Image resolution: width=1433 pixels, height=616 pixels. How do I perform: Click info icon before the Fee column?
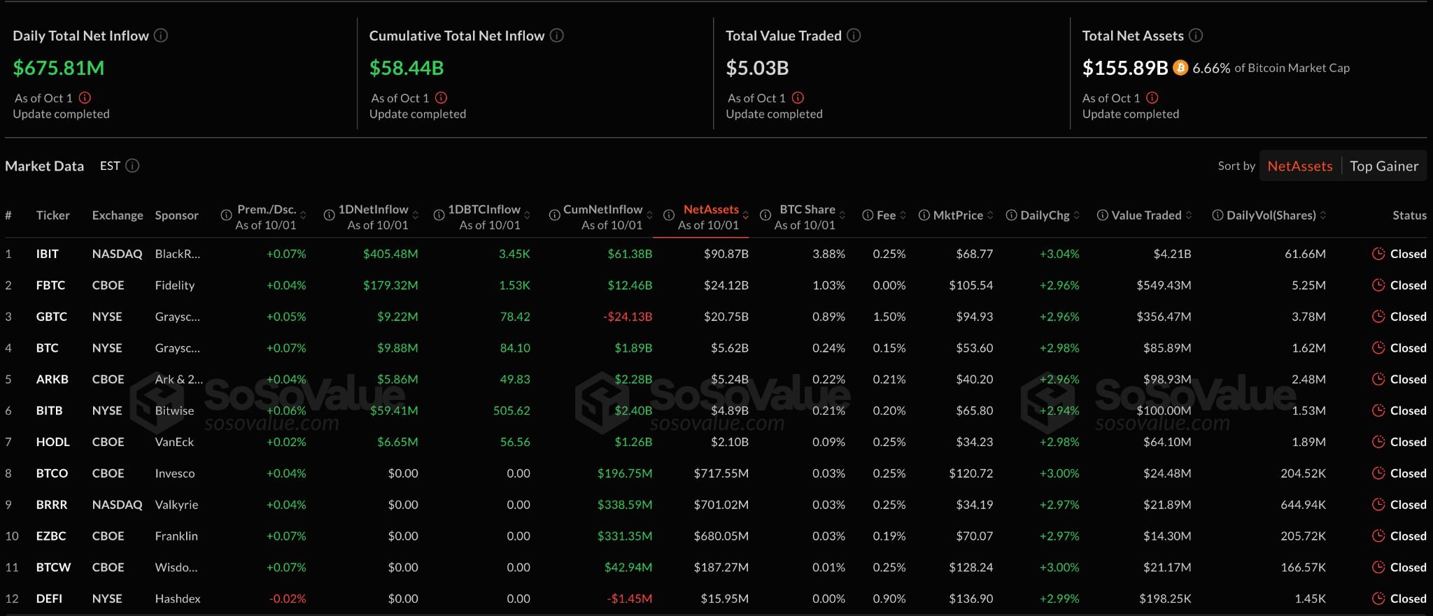868,215
